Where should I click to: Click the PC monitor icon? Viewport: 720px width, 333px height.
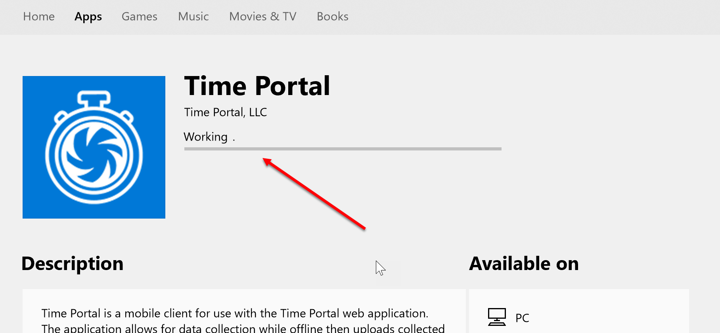(x=497, y=317)
